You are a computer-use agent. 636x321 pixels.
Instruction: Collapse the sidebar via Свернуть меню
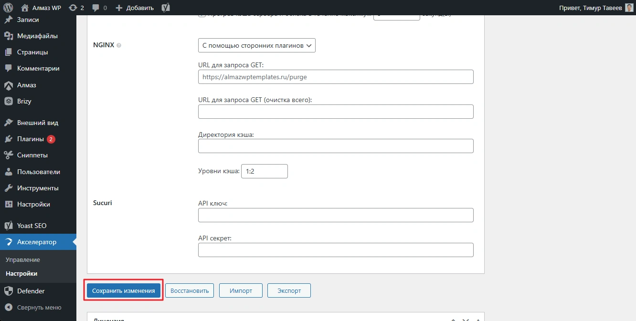pos(38,308)
